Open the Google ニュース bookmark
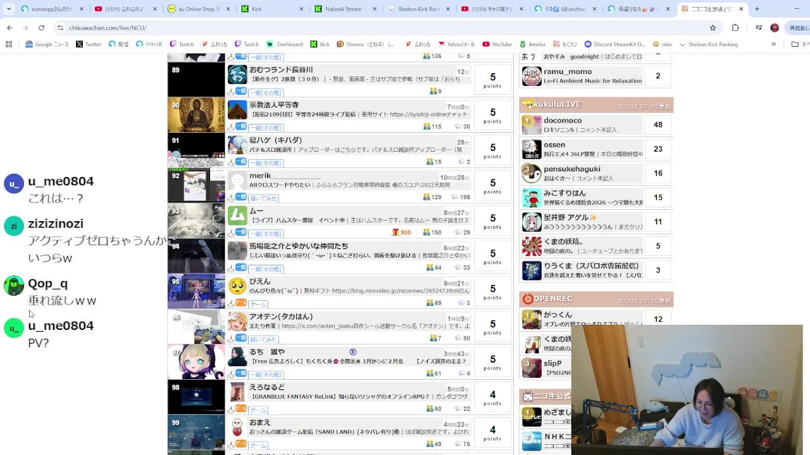This screenshot has height=455, width=810. (x=47, y=44)
